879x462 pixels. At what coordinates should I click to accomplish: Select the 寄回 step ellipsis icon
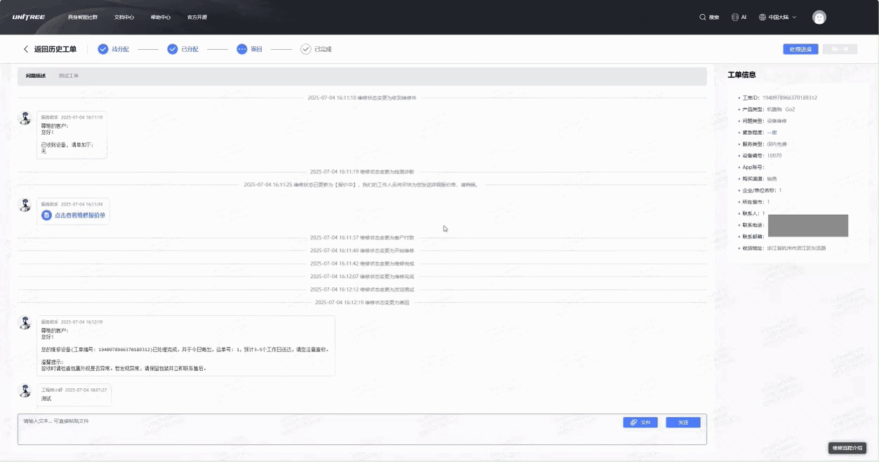242,49
